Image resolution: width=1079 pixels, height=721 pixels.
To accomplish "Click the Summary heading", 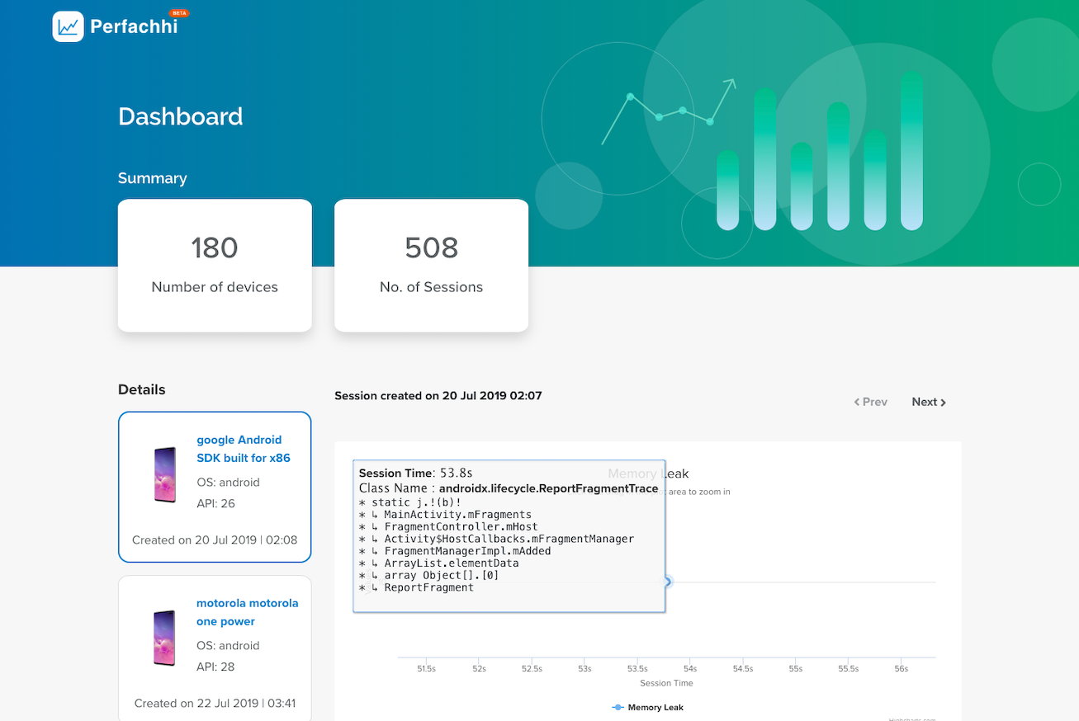I will (x=153, y=178).
